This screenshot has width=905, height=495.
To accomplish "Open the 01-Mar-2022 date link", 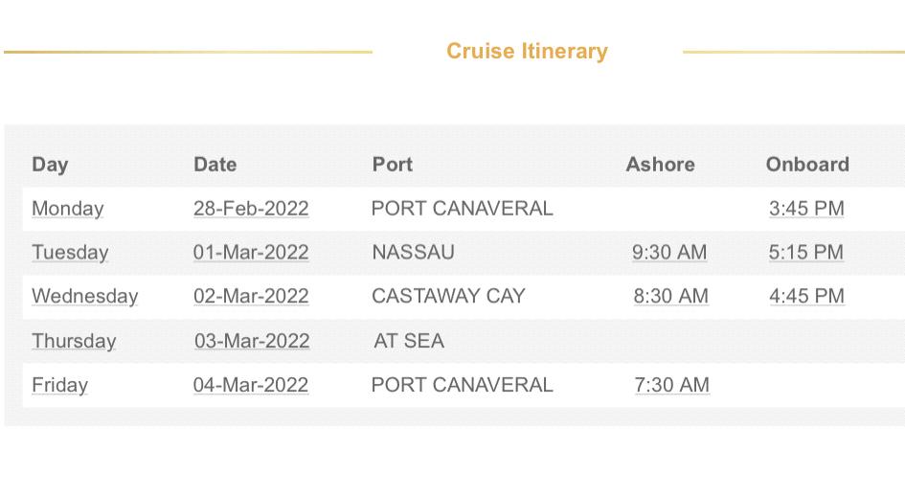I will [251, 252].
